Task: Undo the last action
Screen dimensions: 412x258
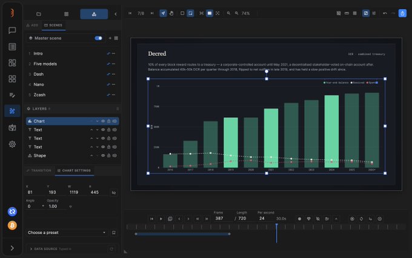Action: 385,13
